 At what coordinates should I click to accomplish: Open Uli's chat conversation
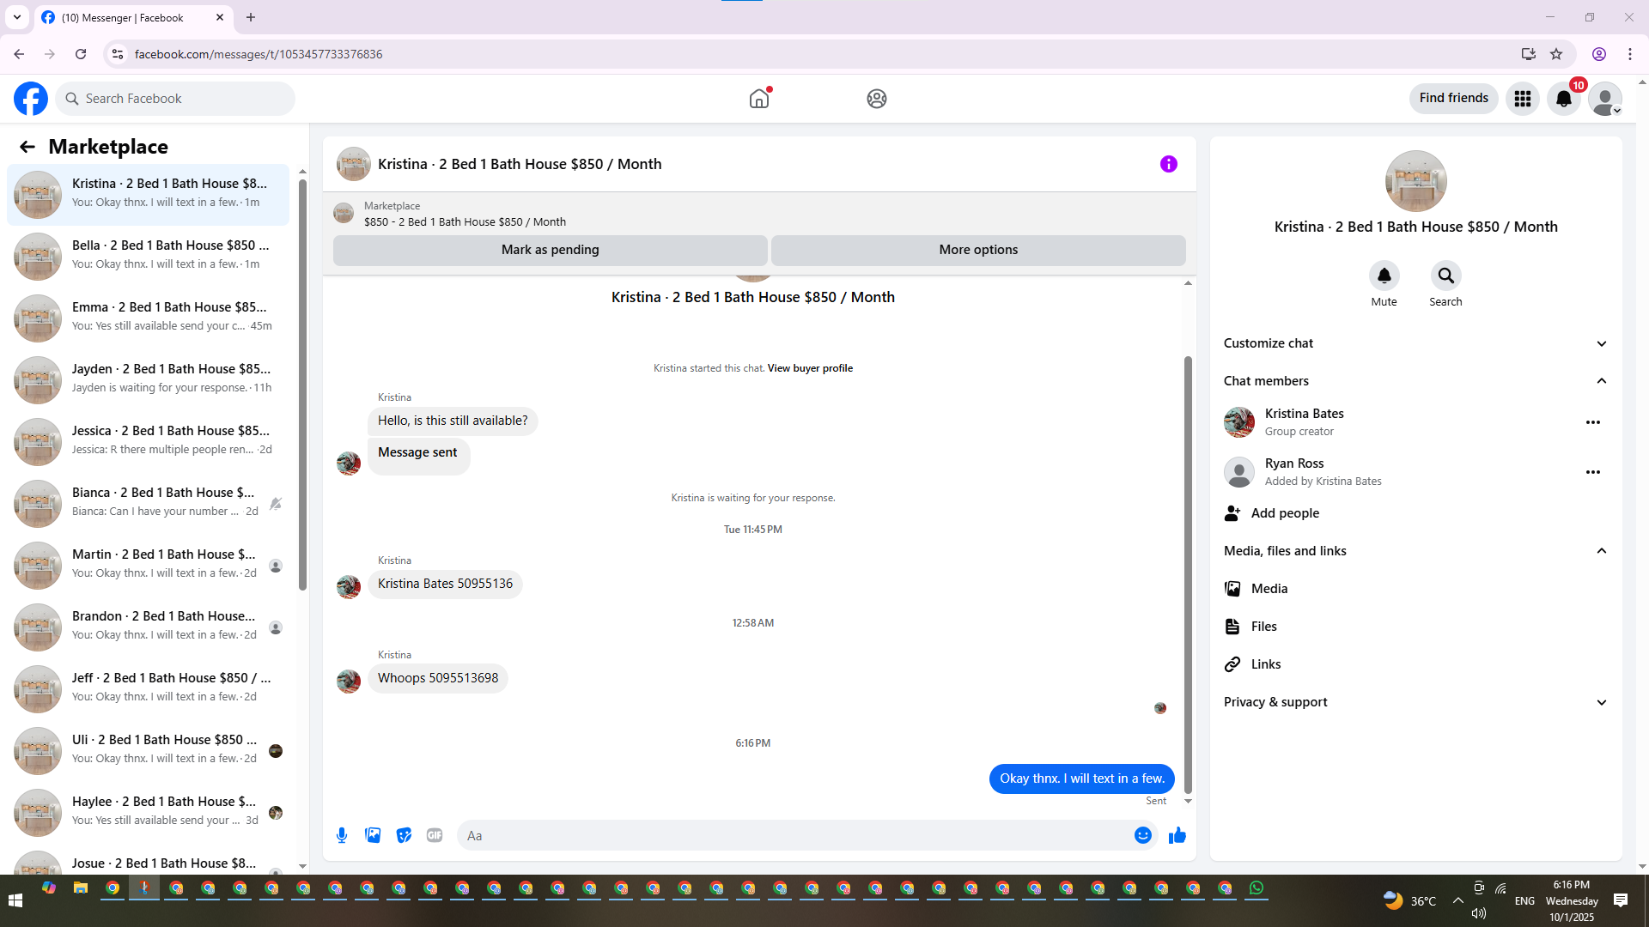tap(148, 751)
